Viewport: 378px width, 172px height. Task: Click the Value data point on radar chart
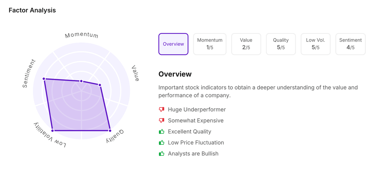100,85
